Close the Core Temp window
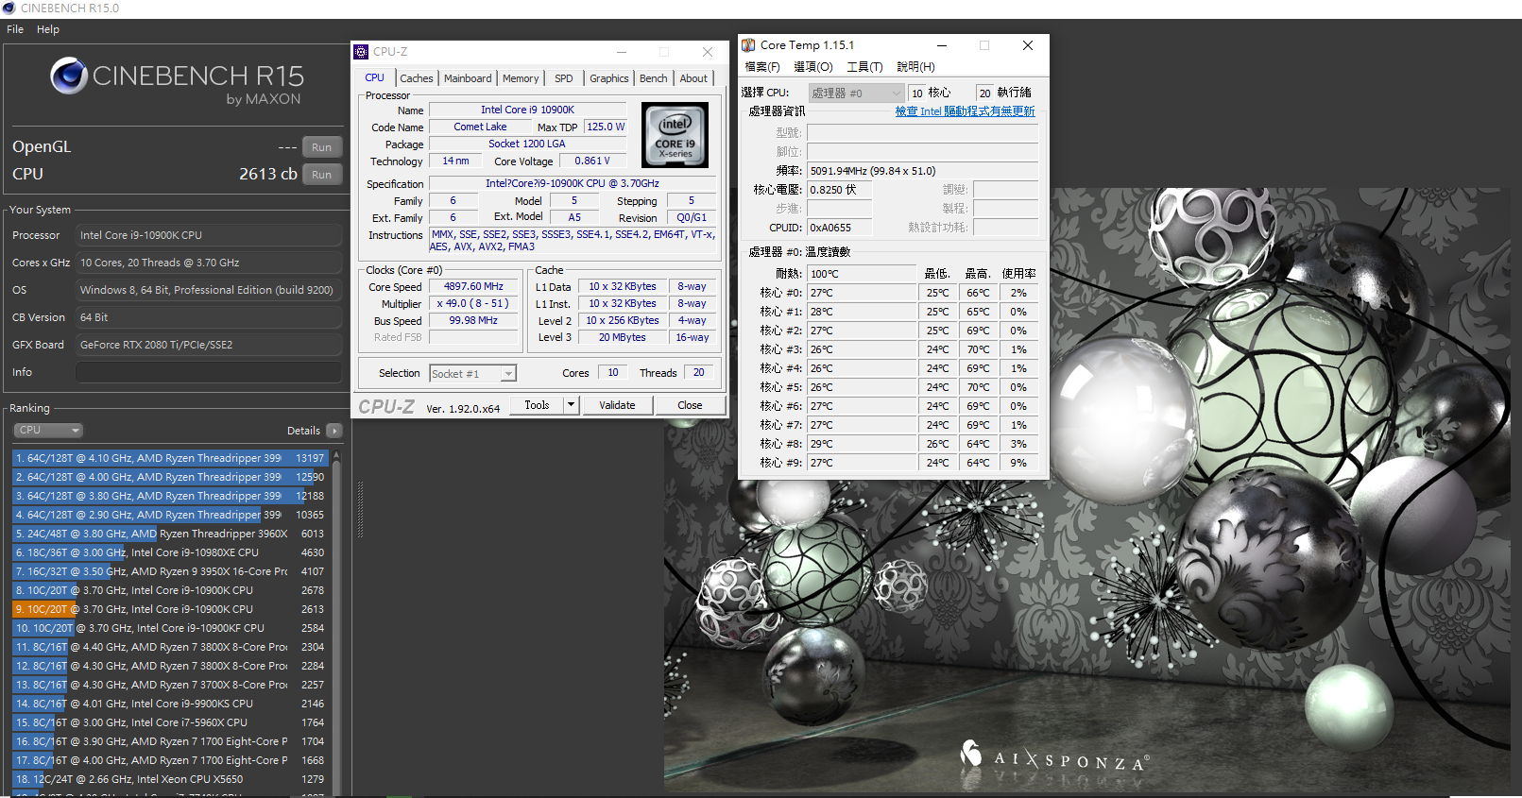Viewport: 1522px width, 798px height. tap(1028, 45)
